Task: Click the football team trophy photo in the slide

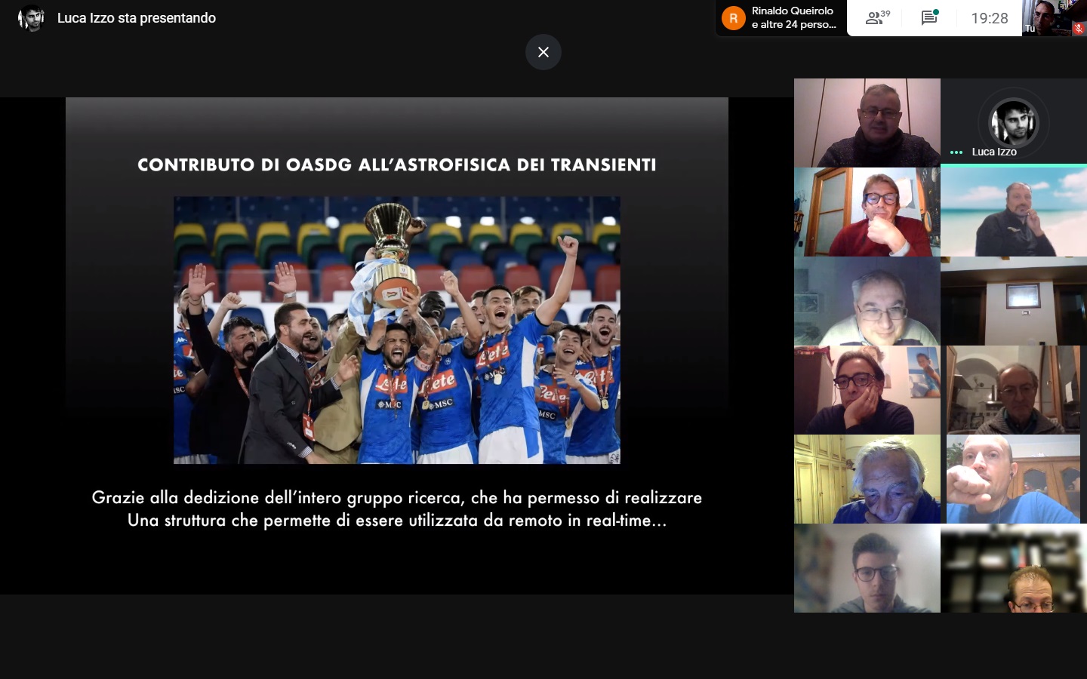Action: (397, 330)
